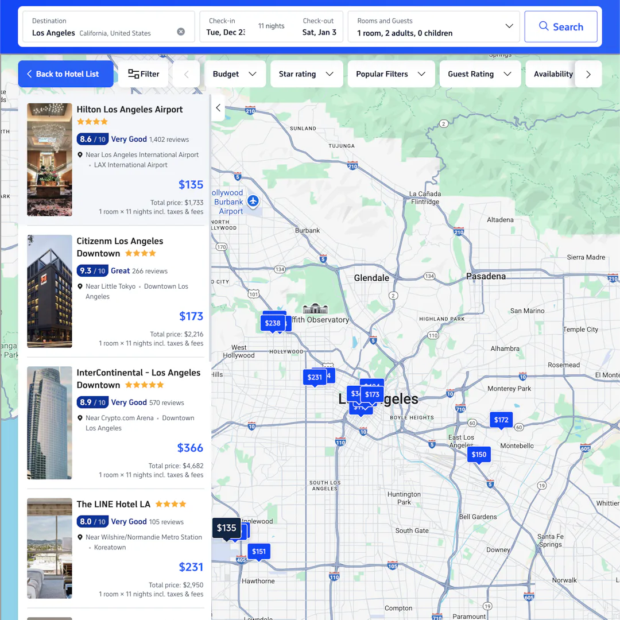This screenshot has width=620, height=620.
Task: Click the $135 price on Hilton card
Action: [191, 185]
